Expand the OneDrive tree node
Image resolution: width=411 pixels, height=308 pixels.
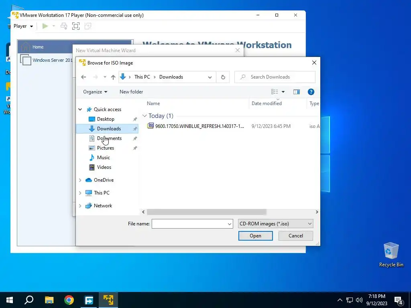pos(80,180)
